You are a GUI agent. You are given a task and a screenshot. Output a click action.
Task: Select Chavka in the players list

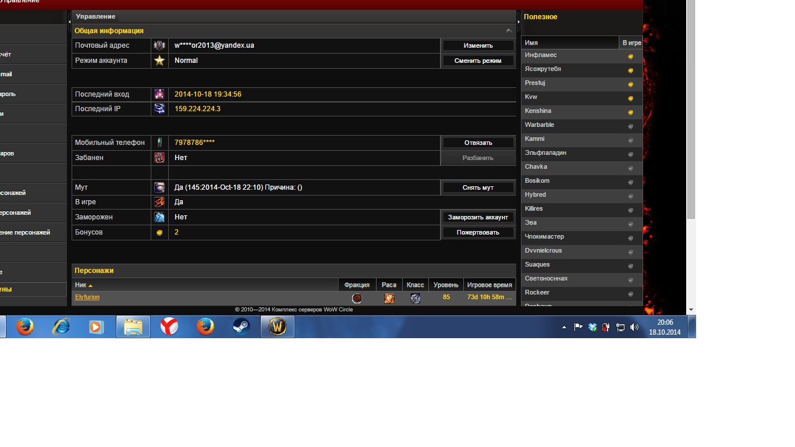click(x=582, y=168)
